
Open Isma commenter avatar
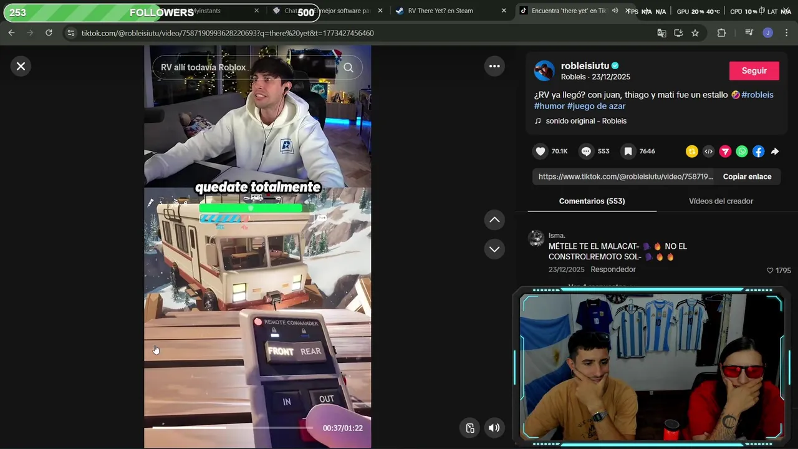[x=536, y=238]
